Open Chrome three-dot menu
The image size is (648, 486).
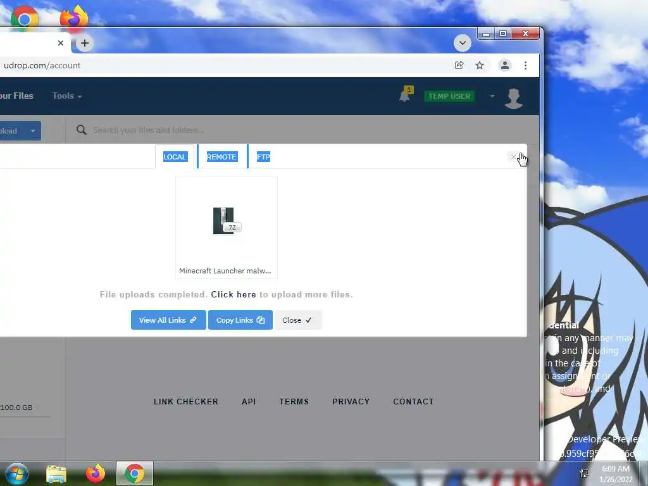point(525,65)
